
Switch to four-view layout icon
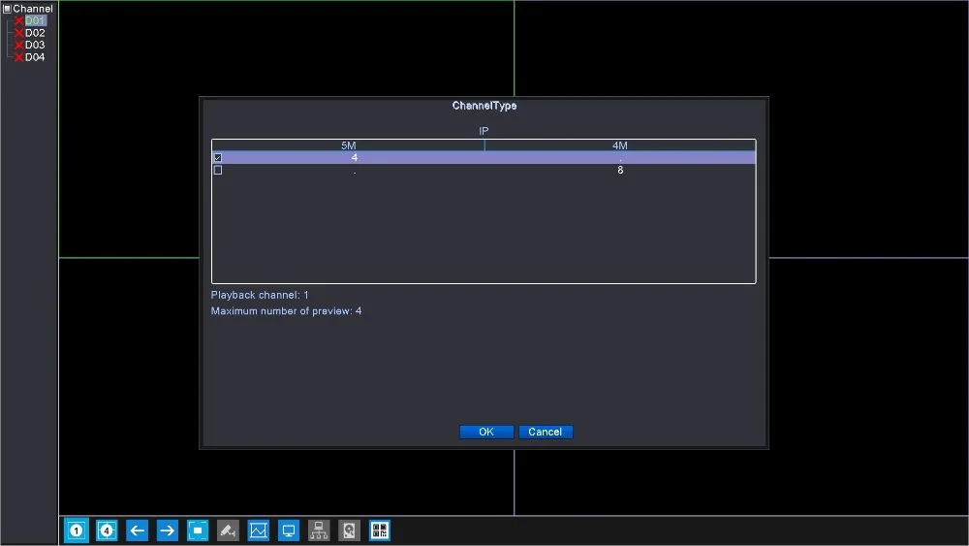point(107,530)
